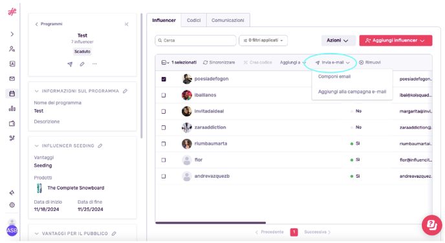Screen dimensions: 445x243
Task: Click the horizontal table scrollbar
Action: 211,223
